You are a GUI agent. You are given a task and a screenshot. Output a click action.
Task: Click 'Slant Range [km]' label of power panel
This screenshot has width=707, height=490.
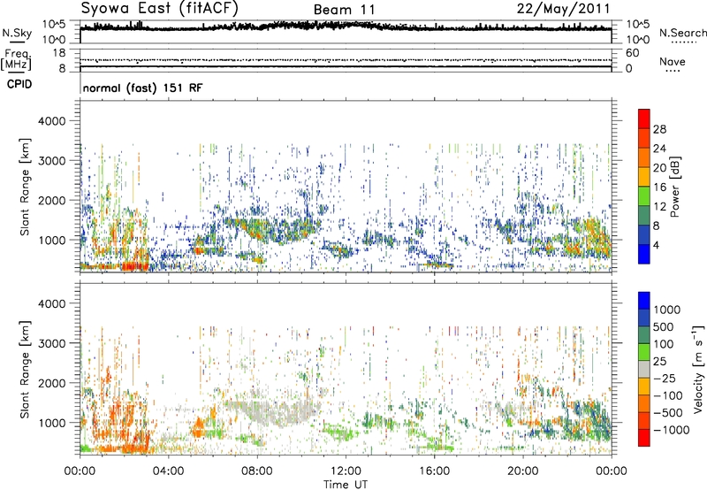[x=25, y=187]
